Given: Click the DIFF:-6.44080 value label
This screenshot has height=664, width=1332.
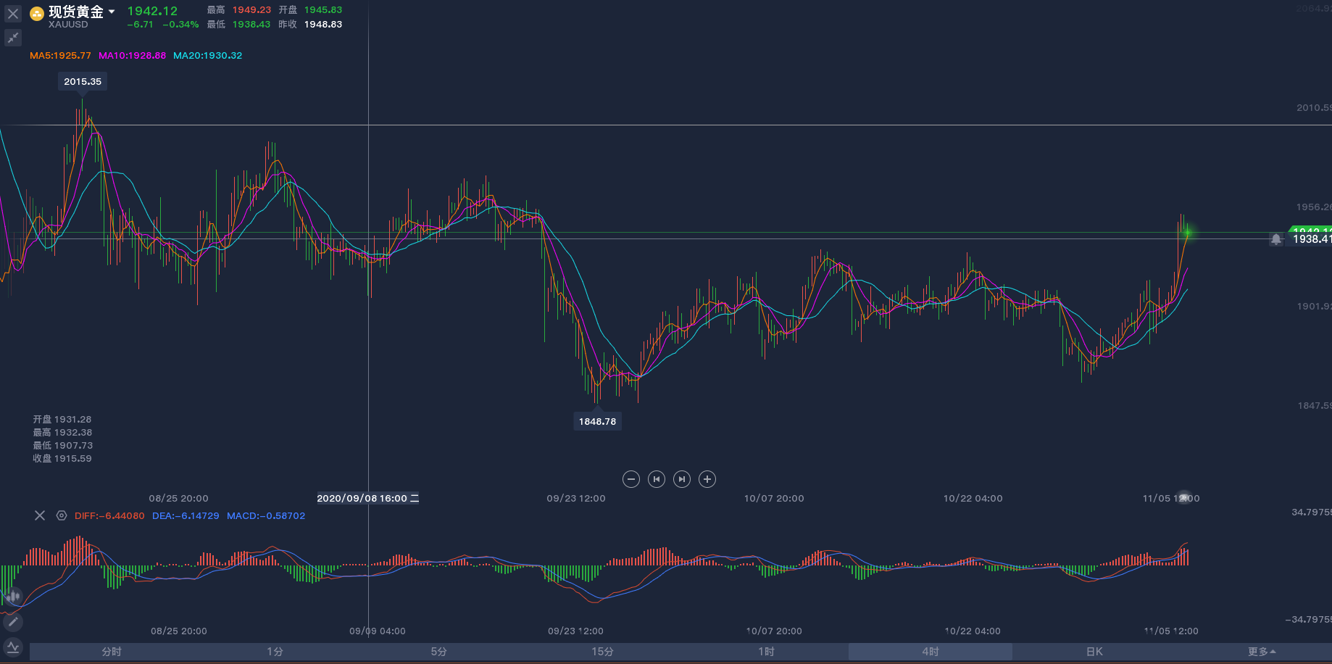Looking at the screenshot, I should click(109, 516).
